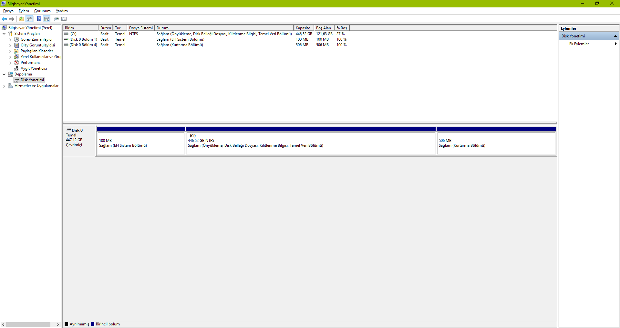Select Sistem Araçları in the tree
The image size is (620, 328).
pos(27,34)
